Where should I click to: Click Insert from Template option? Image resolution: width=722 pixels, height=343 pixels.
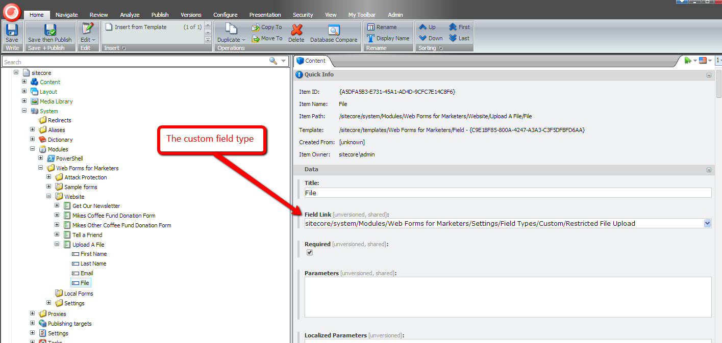point(140,27)
